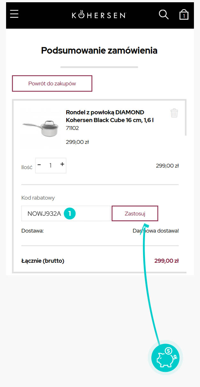Click the Kohersen logo
This screenshot has height=387, width=200.
pyautogui.click(x=99, y=15)
